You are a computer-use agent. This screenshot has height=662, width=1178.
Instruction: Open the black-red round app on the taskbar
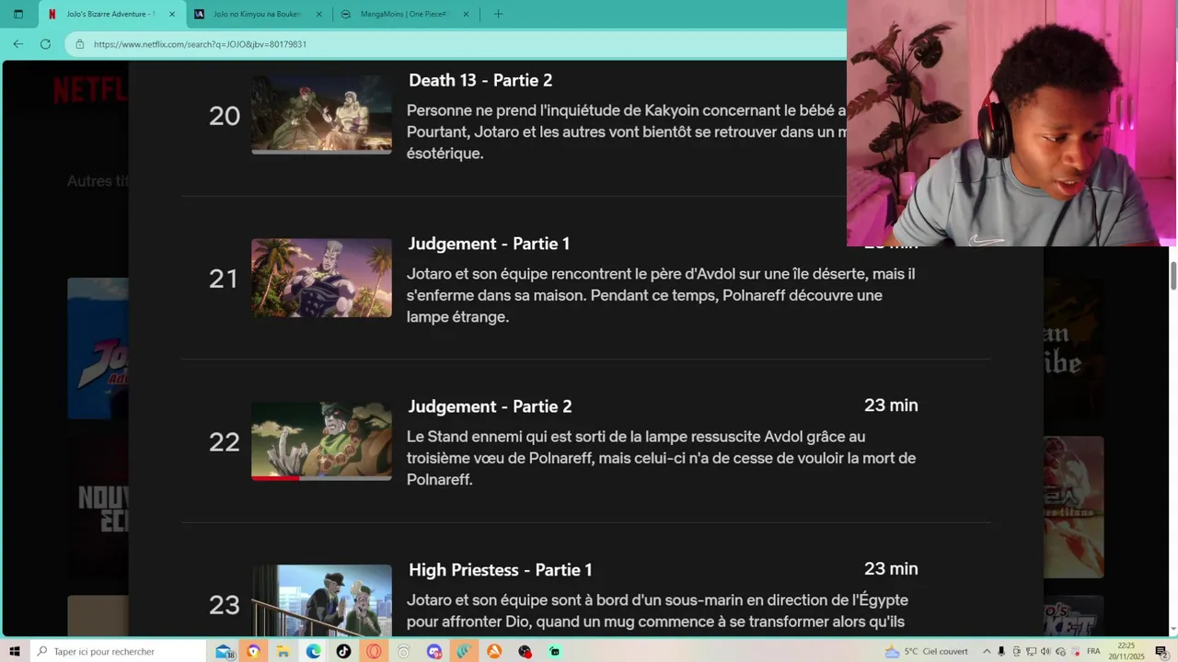525,651
